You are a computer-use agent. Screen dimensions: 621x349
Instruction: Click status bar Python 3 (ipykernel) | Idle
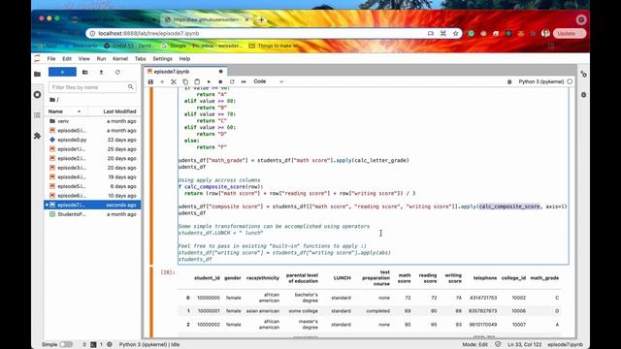pos(149,345)
